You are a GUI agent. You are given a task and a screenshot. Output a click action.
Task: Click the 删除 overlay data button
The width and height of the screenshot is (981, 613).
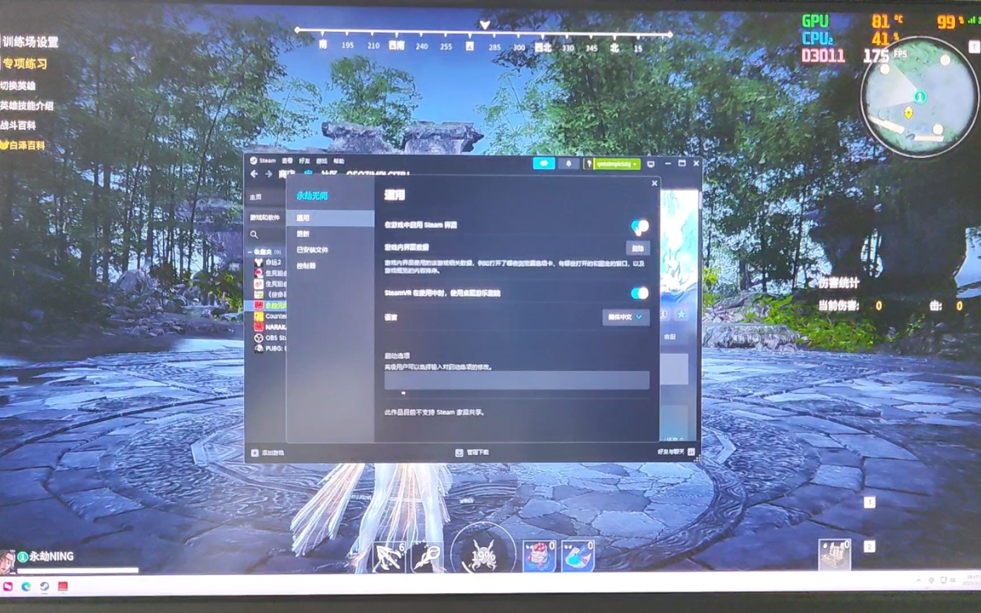coord(638,248)
